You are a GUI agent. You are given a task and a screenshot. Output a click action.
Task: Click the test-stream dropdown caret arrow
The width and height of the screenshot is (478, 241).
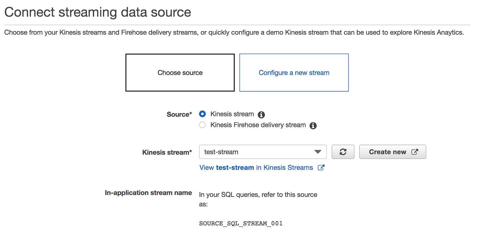318,152
